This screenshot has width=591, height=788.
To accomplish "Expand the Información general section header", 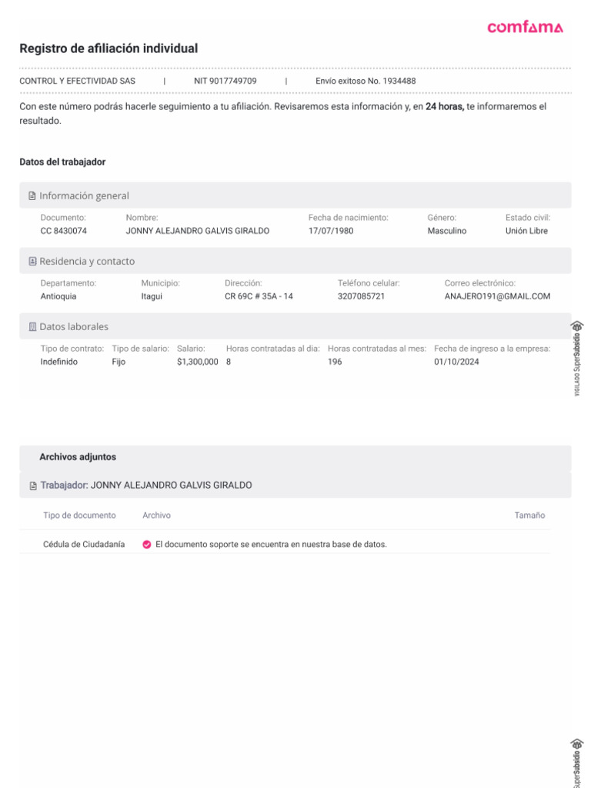I will click(295, 195).
